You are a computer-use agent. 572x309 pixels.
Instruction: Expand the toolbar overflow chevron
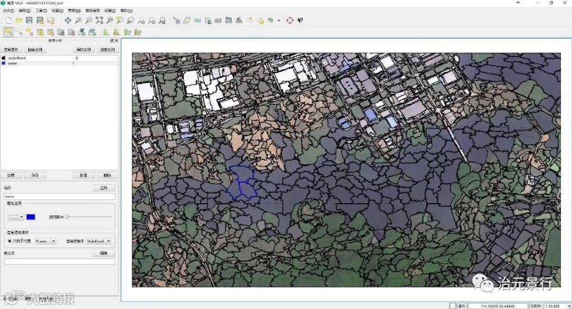tap(279, 21)
